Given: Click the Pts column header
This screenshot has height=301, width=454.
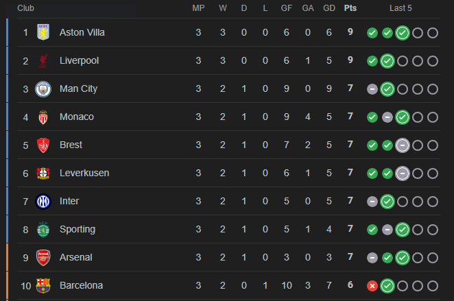Looking at the screenshot, I should click(350, 8).
